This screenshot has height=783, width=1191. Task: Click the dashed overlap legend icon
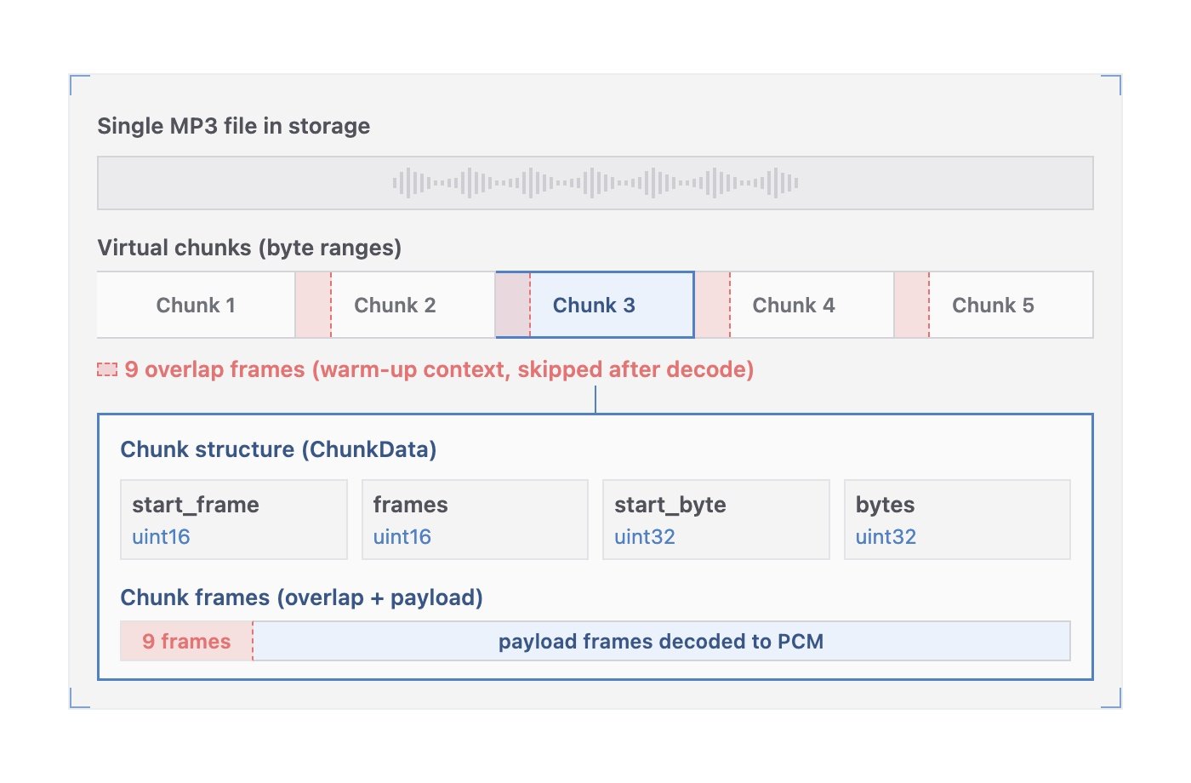coord(107,369)
